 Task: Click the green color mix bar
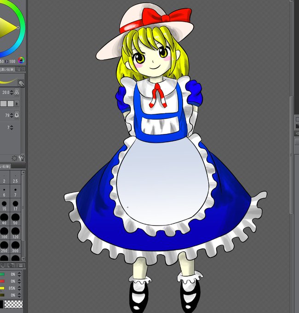click(2, 274)
